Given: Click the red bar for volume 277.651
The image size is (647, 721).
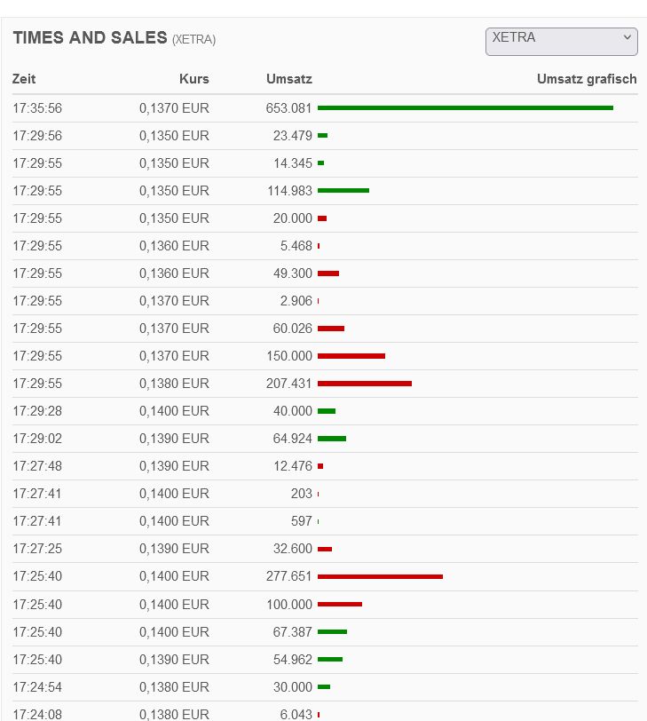Looking at the screenshot, I should 380,576.
